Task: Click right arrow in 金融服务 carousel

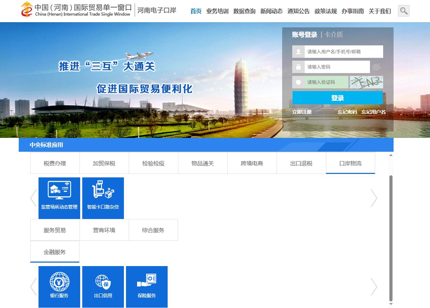Action: coord(374,287)
